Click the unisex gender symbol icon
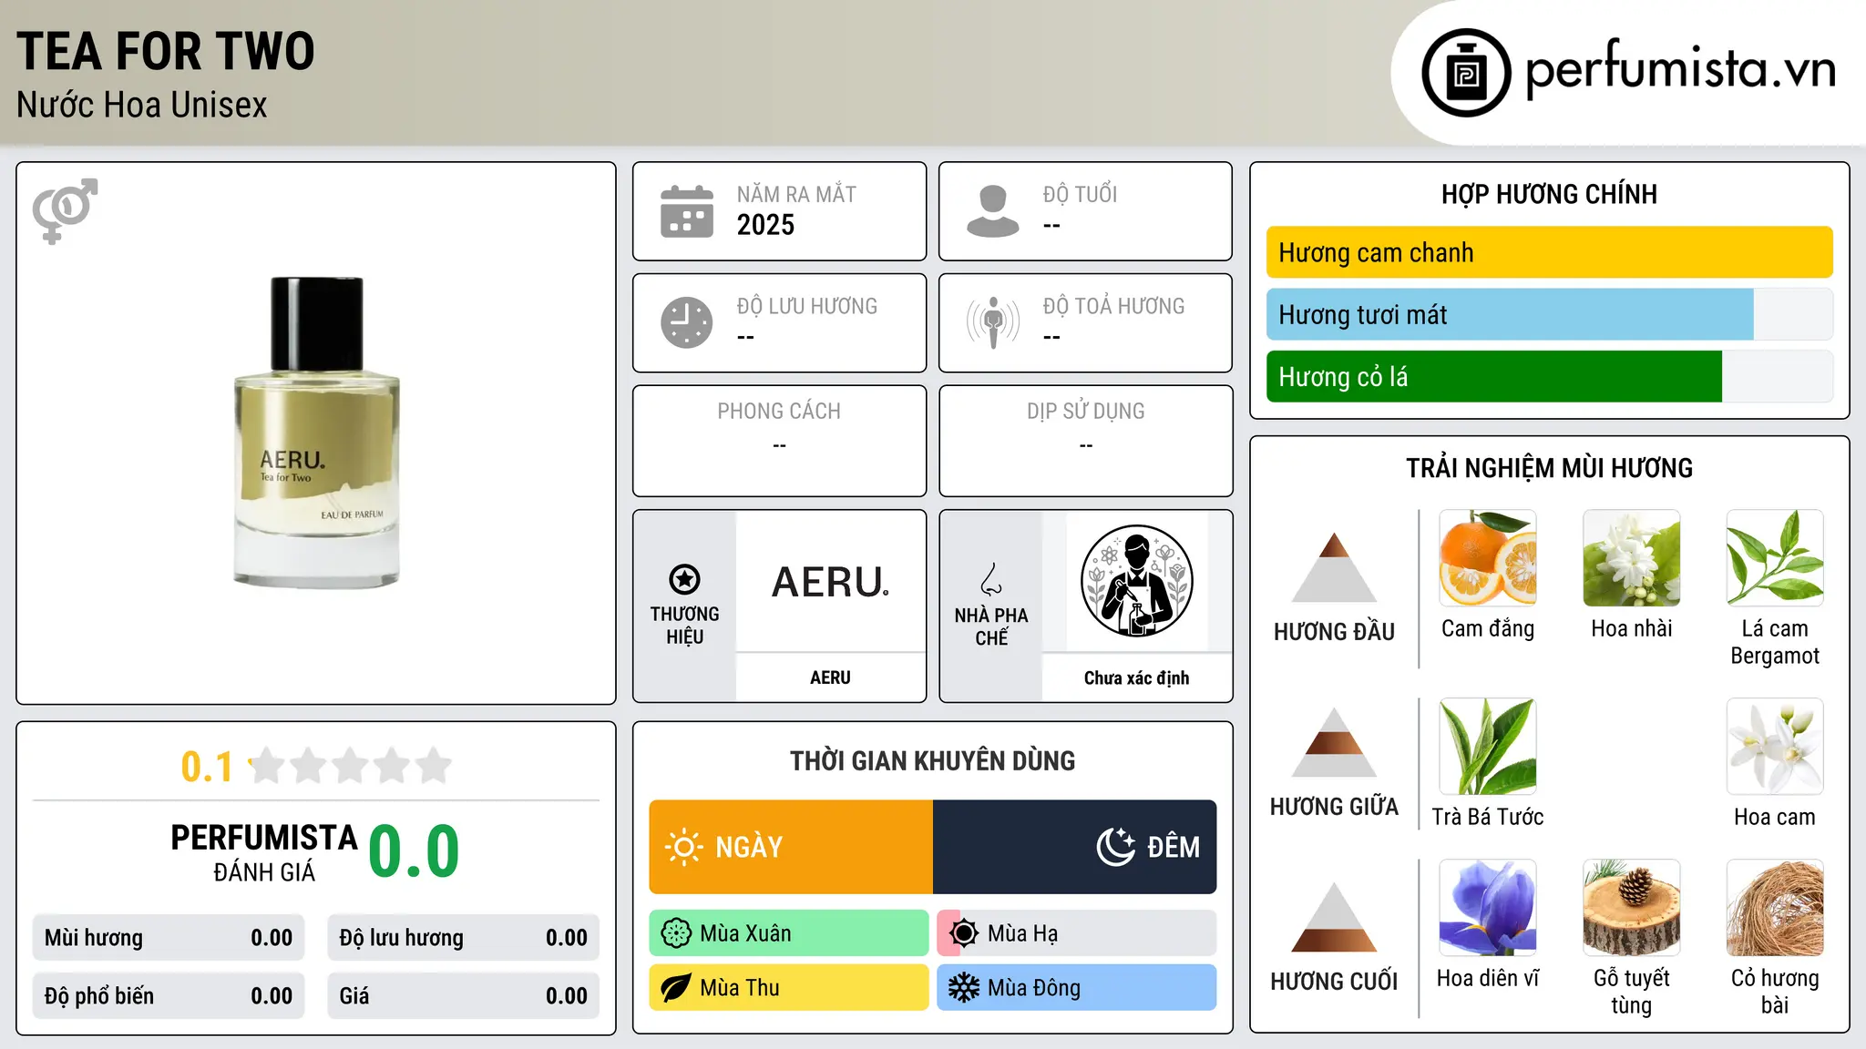The height and width of the screenshot is (1049, 1866). tap(65, 211)
